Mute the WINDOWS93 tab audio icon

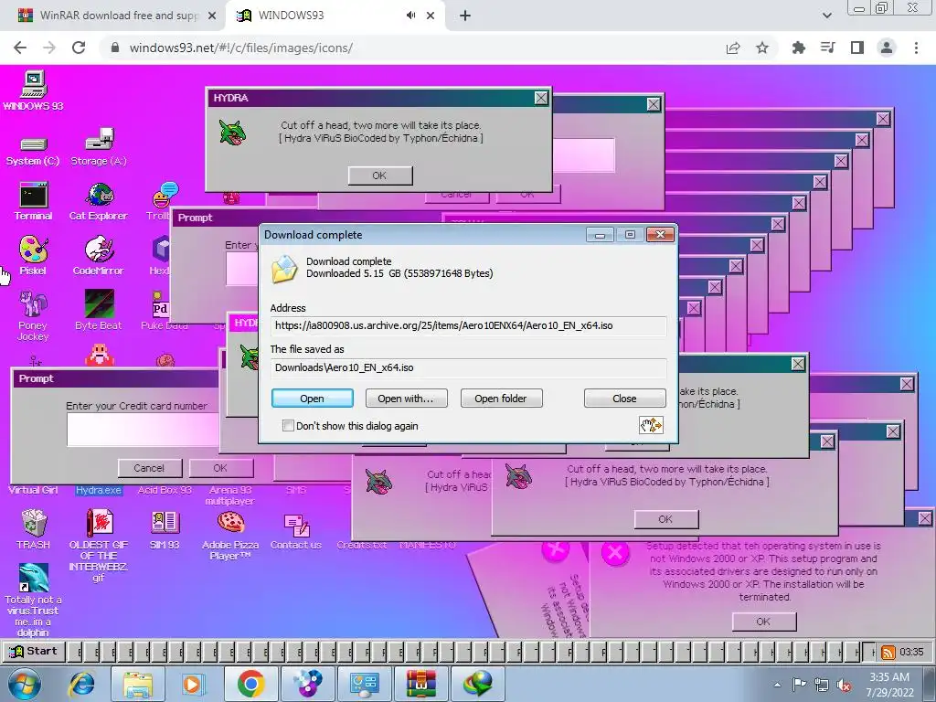click(x=410, y=16)
